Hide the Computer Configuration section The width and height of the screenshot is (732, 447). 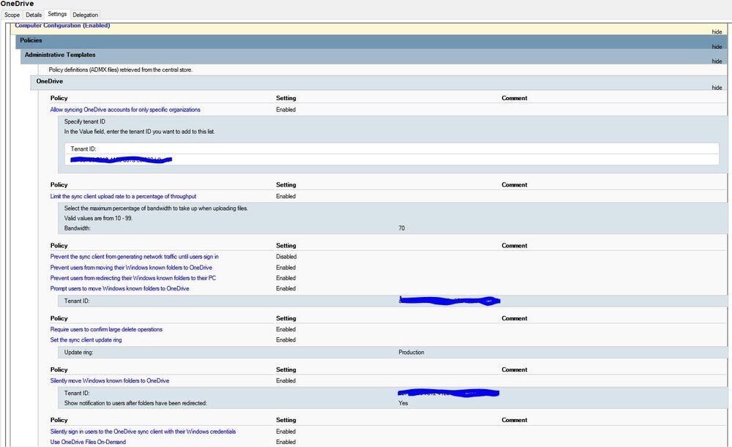click(717, 31)
